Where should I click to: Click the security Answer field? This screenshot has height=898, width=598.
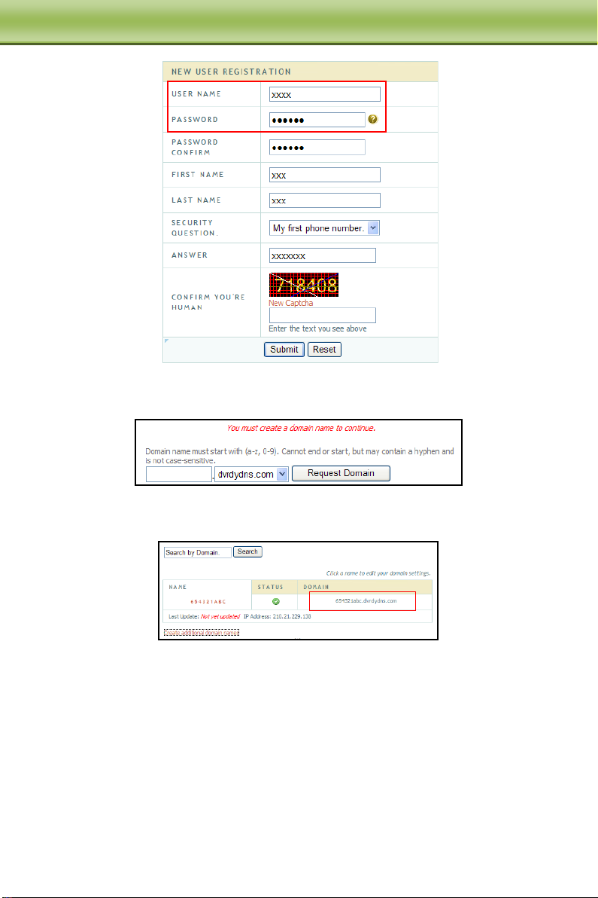(322, 256)
